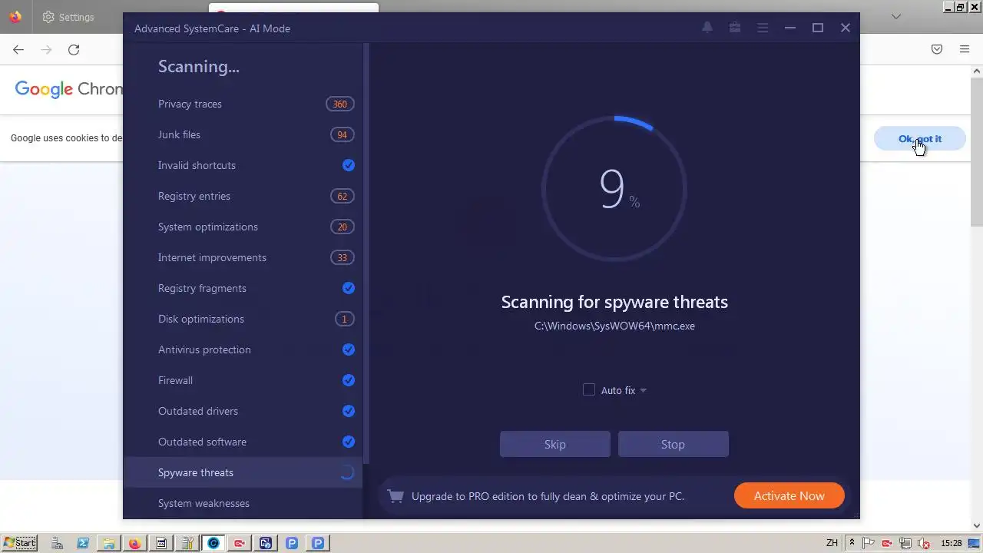The image size is (983, 553).
Task: Select Junk files scan item
Action: [243, 134]
